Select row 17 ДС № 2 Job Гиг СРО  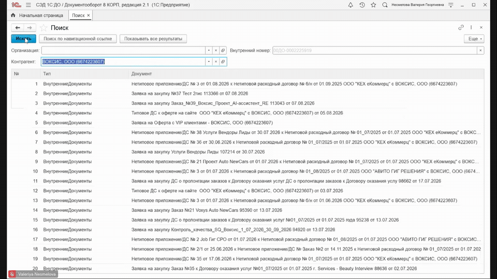click(247, 239)
